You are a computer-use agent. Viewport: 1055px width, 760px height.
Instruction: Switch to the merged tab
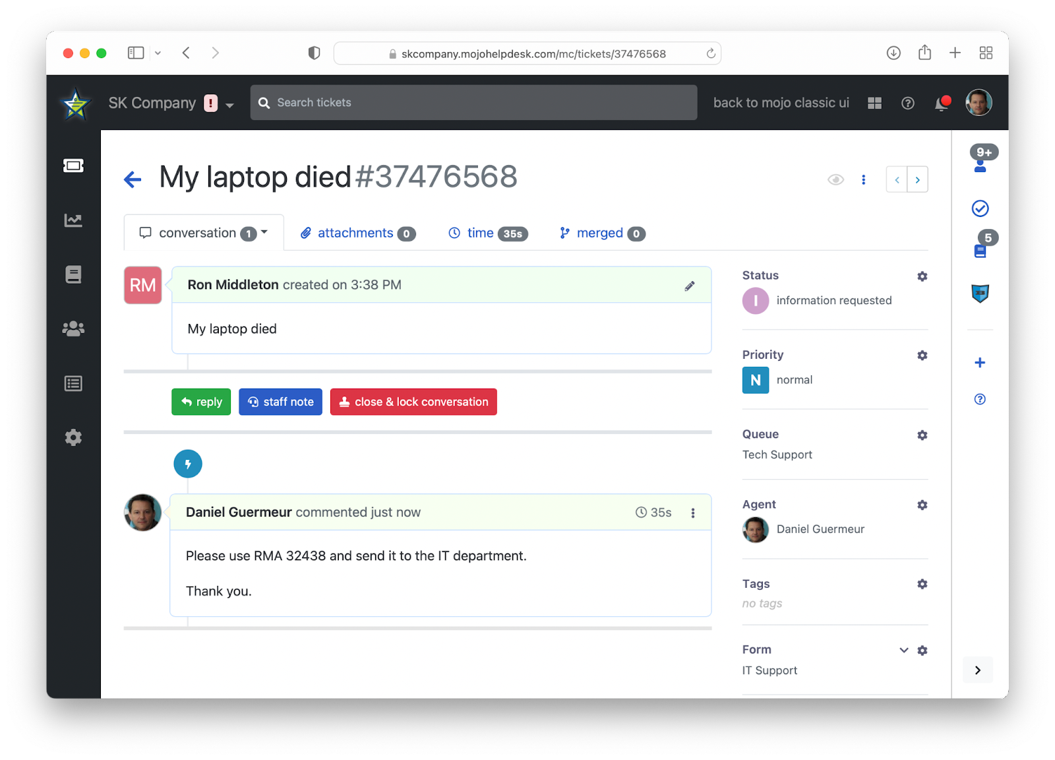tap(602, 234)
